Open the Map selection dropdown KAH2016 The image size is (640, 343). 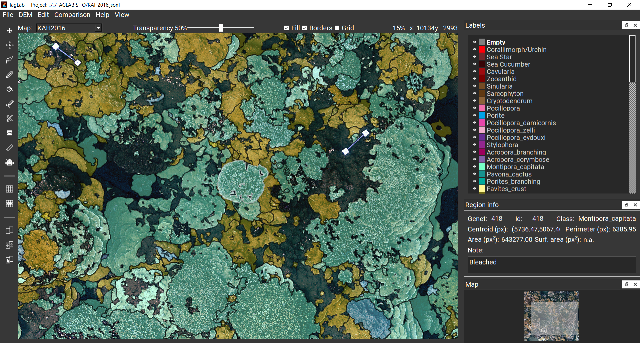pos(69,28)
